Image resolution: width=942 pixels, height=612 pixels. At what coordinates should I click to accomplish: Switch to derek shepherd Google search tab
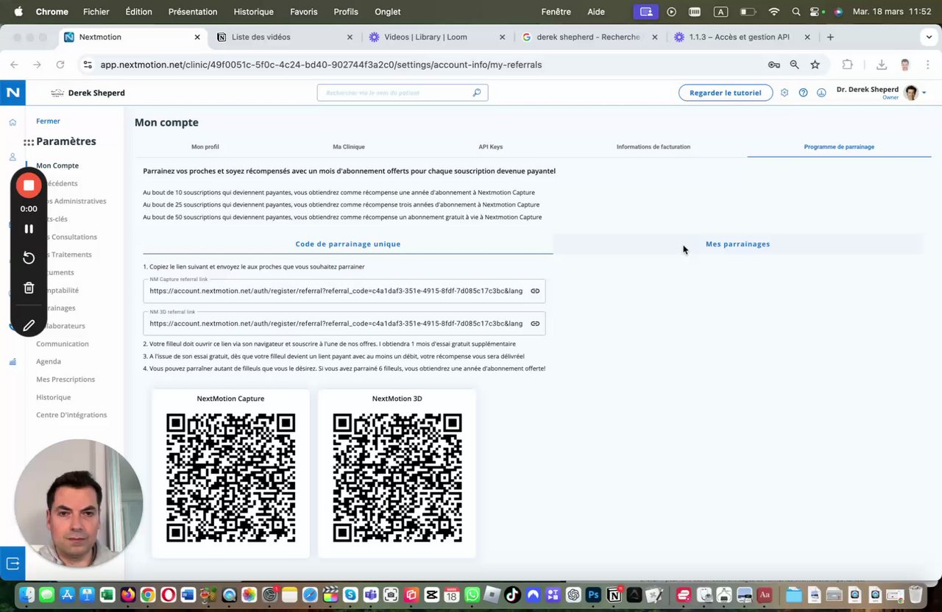point(589,37)
